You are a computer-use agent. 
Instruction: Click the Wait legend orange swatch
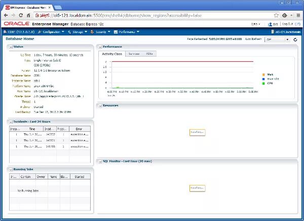click(x=263, y=75)
